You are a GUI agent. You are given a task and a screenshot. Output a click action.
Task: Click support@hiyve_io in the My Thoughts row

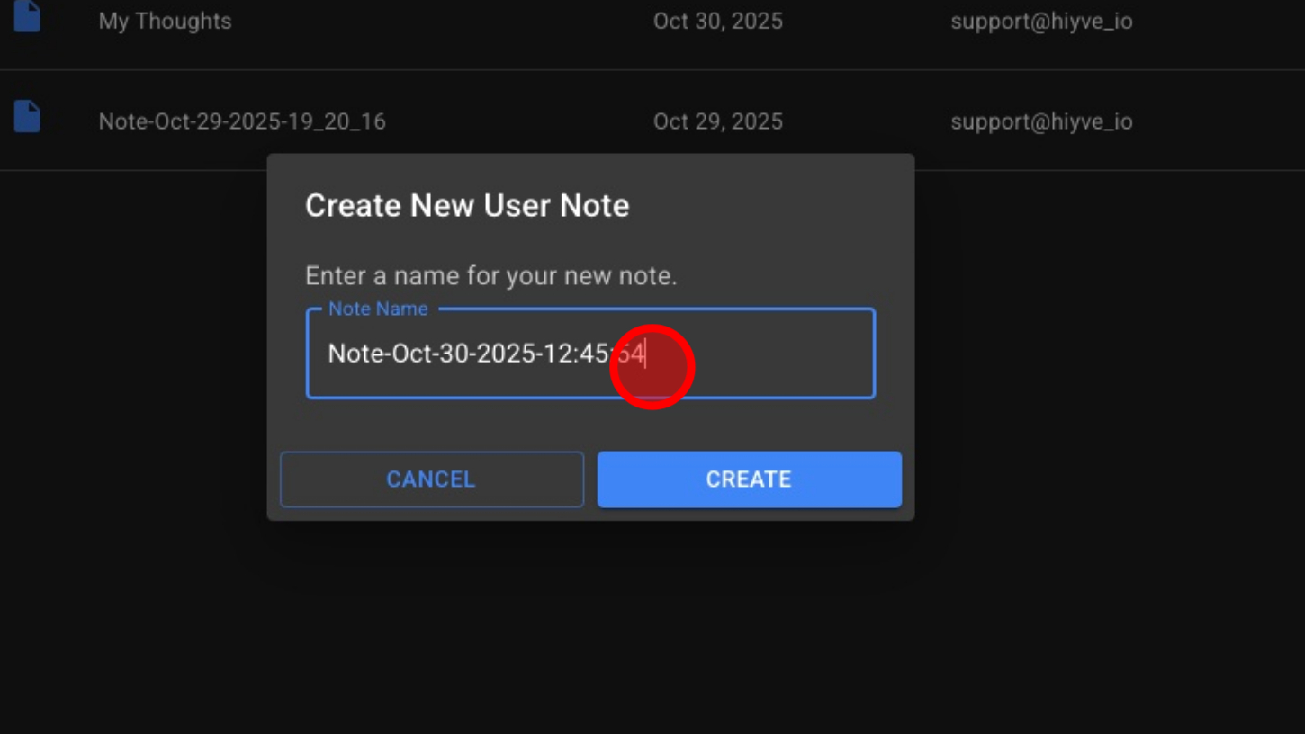click(x=1041, y=21)
